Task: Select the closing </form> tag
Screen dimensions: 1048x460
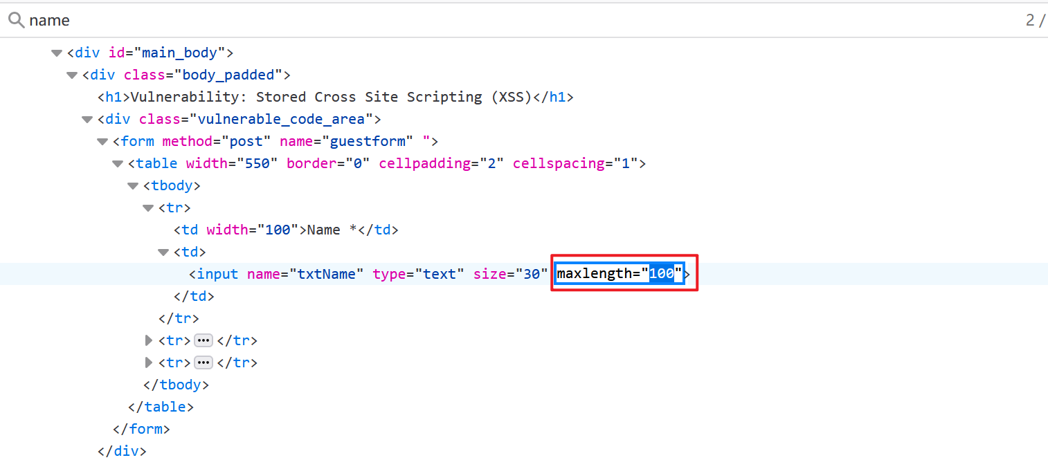Action: point(141,429)
